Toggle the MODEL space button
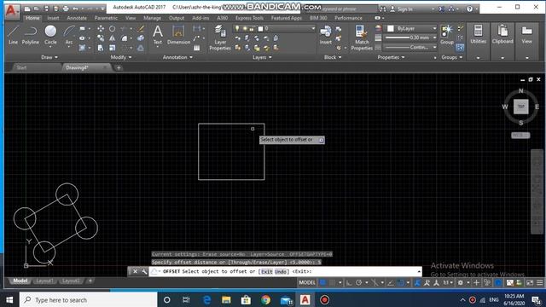 pos(307,282)
